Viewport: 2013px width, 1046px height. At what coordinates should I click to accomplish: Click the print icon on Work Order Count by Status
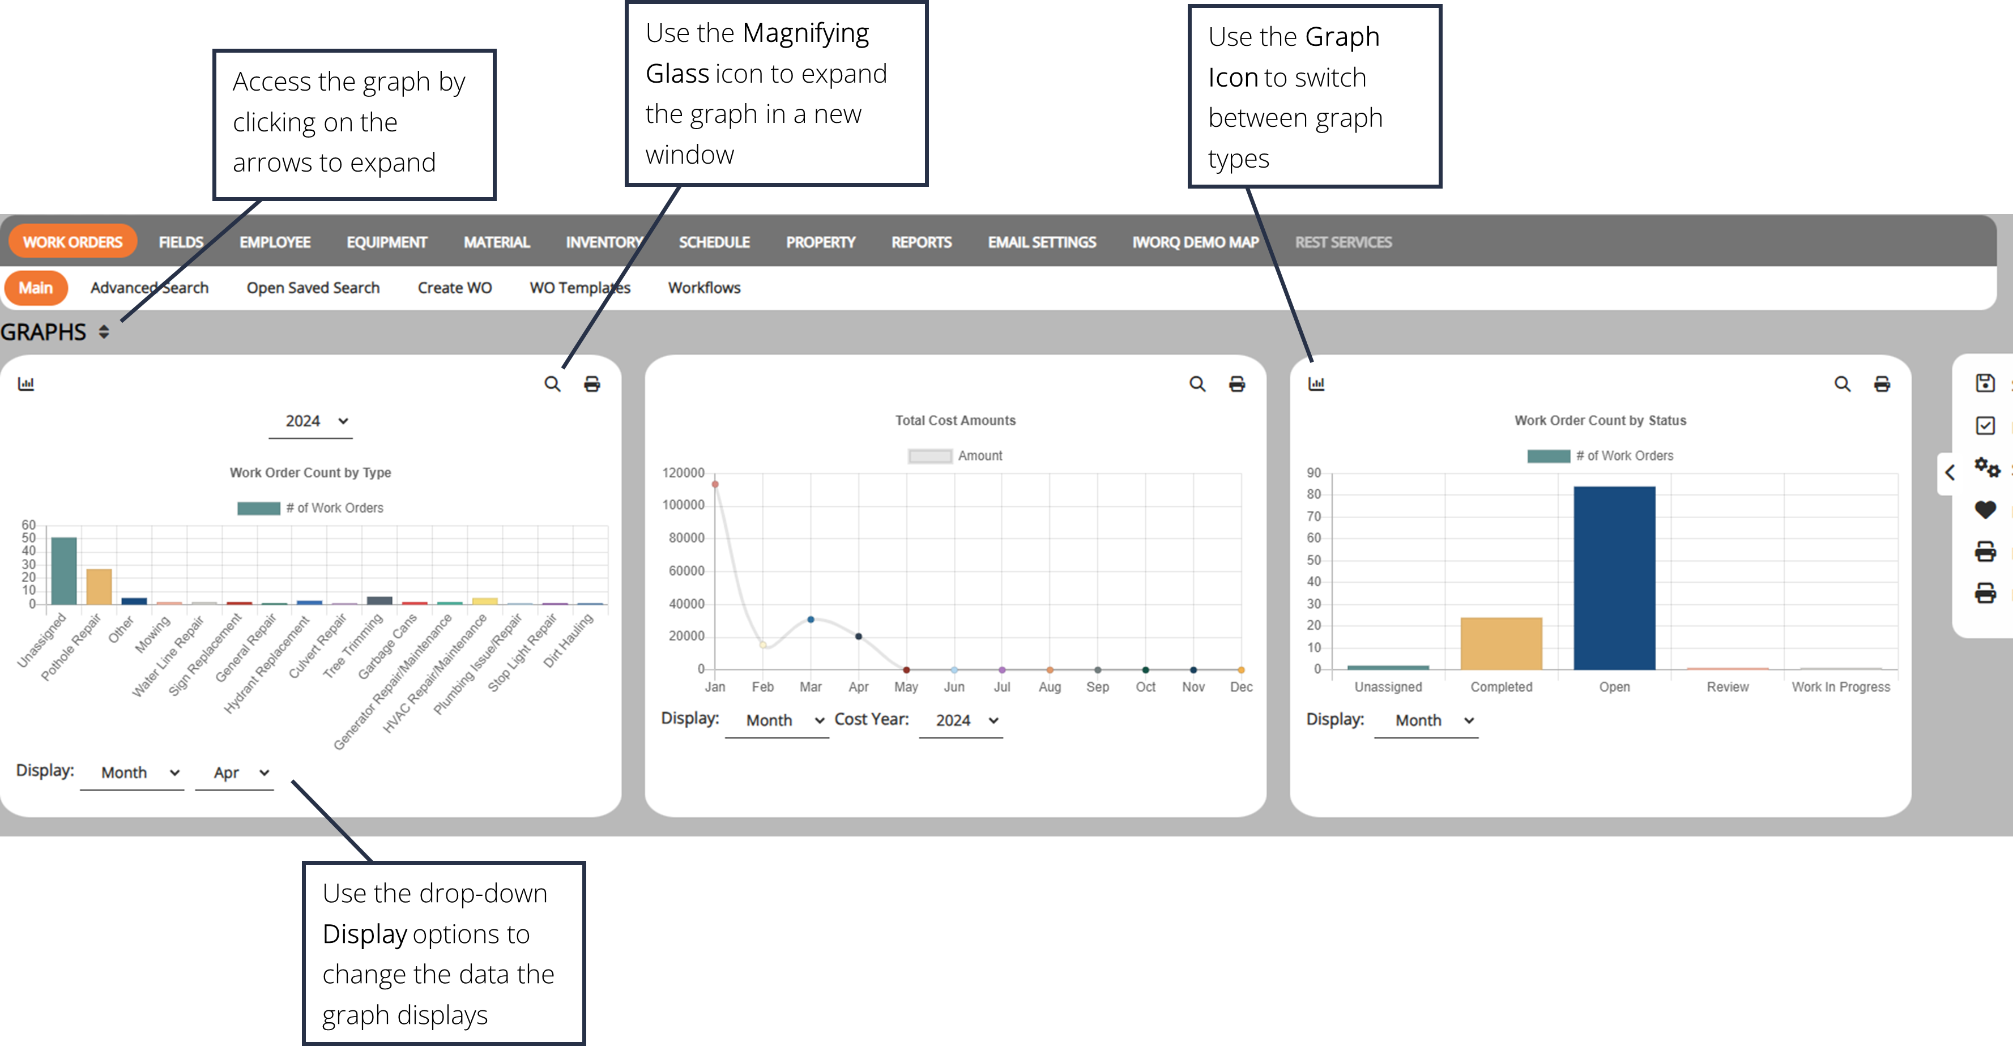[x=1883, y=385]
